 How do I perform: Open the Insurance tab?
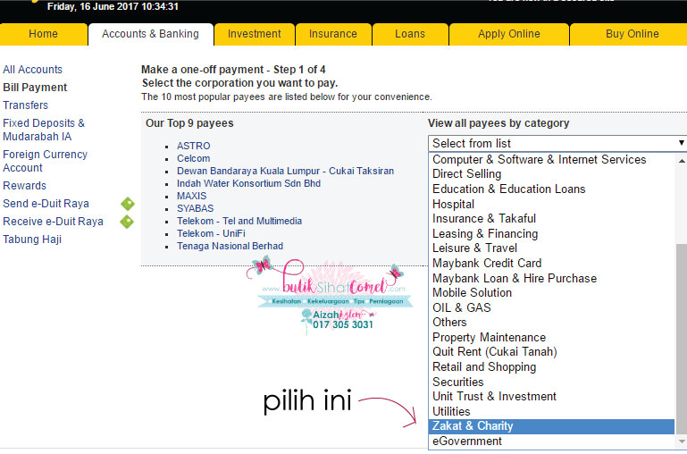click(333, 34)
